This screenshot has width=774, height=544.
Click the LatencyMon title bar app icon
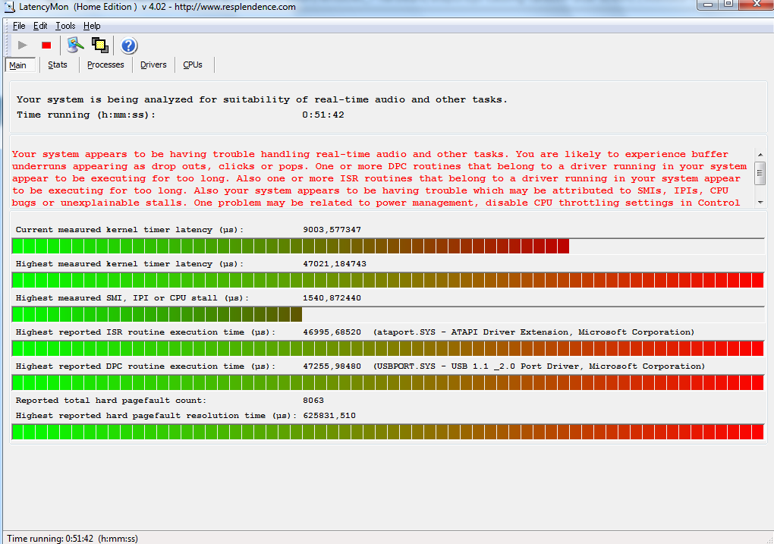tap(8, 7)
